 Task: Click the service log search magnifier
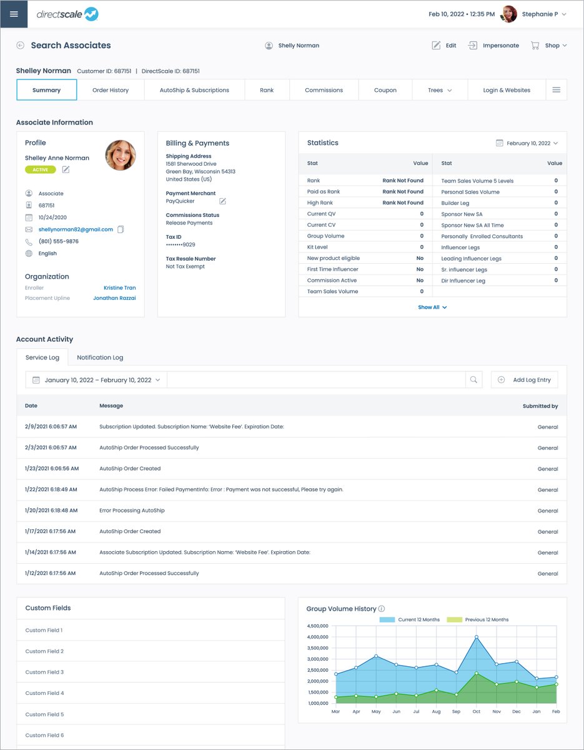click(474, 379)
